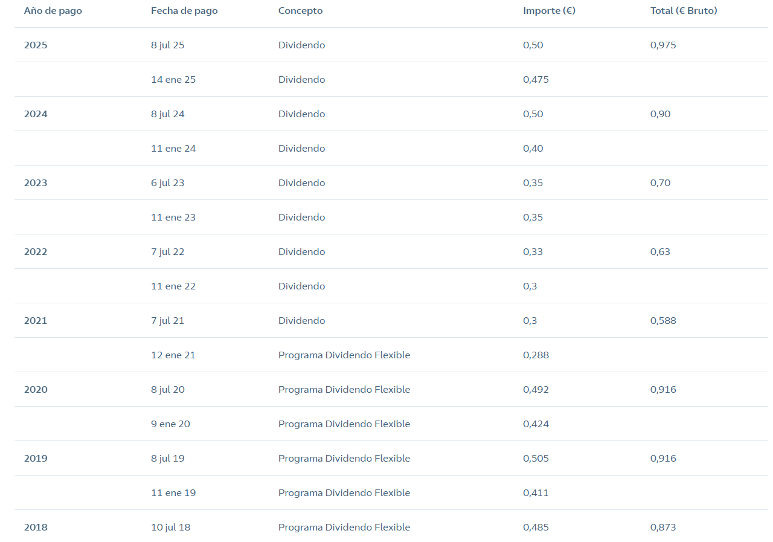This screenshot has width=773, height=542.
Task: Click the 0,90 total for 2024
Action: tap(660, 114)
